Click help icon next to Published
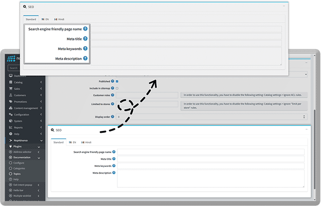 [113, 81]
